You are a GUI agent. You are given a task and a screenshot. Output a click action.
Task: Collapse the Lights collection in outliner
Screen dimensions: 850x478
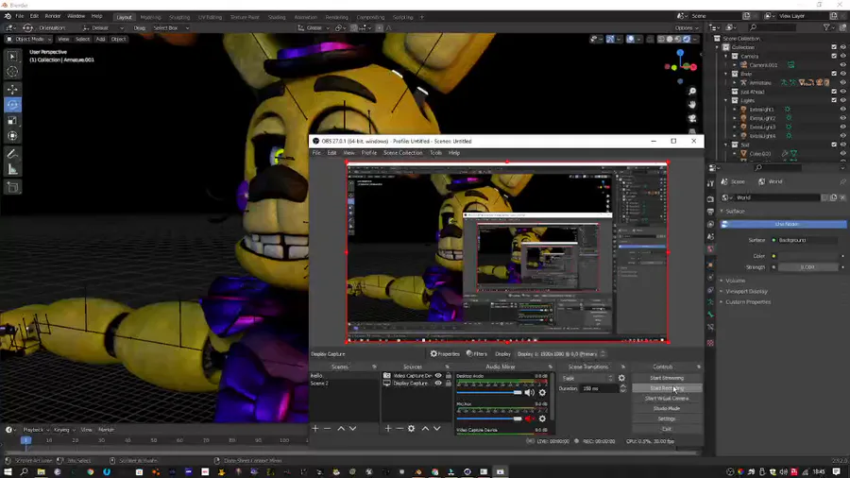point(726,100)
